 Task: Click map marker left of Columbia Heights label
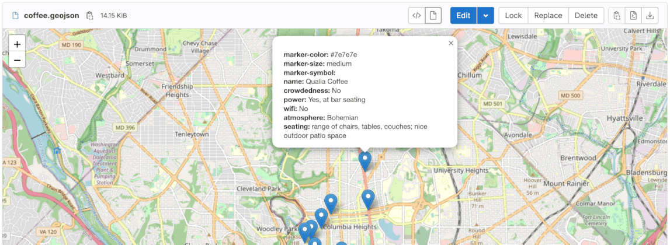tap(311, 228)
